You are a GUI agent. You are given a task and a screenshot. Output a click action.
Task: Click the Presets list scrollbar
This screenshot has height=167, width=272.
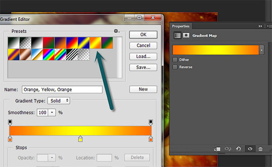[x=119, y=58]
